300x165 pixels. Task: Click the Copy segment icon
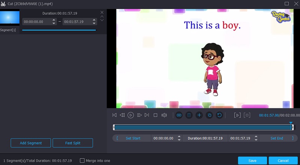tap(209, 115)
